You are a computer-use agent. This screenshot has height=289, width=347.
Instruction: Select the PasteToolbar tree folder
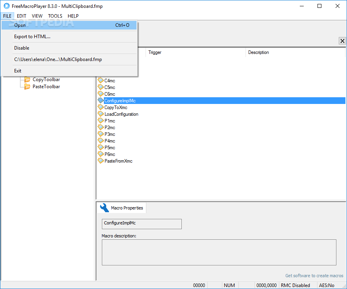tap(46, 87)
